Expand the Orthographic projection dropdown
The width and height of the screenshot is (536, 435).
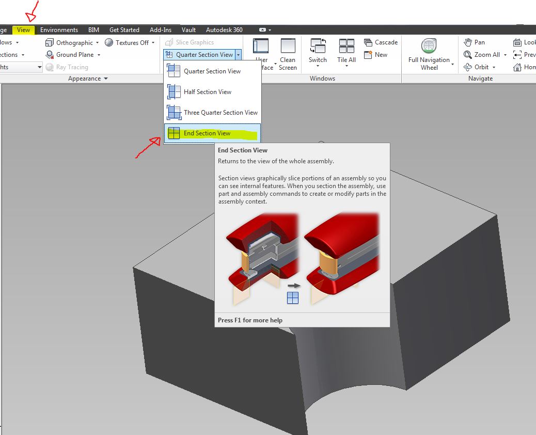pos(97,42)
